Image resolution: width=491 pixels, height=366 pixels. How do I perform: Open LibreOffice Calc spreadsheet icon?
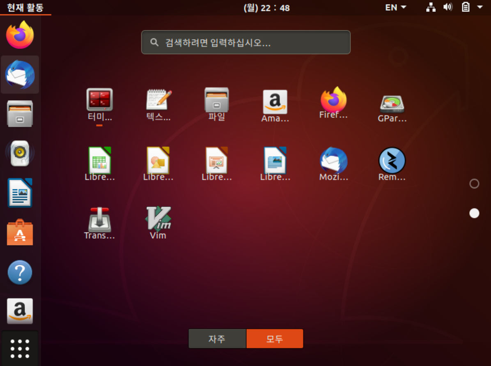100,163
